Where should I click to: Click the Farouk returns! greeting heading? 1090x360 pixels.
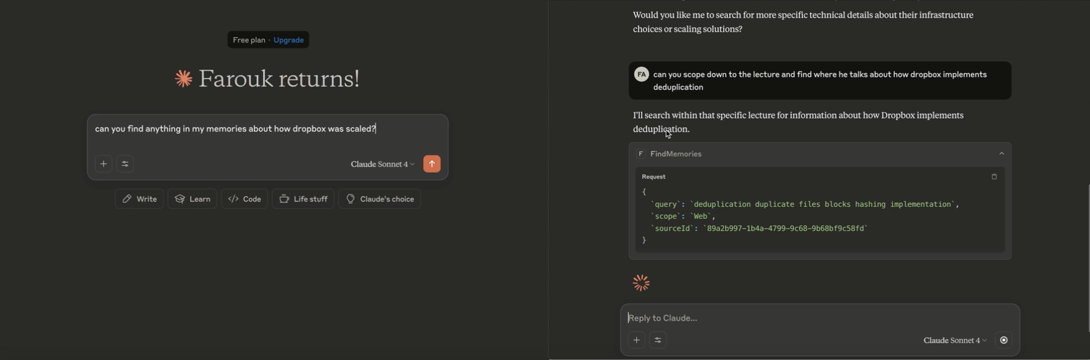pyautogui.click(x=279, y=78)
